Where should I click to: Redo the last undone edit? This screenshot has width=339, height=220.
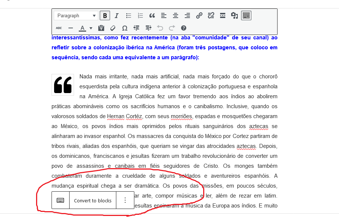click(172, 28)
